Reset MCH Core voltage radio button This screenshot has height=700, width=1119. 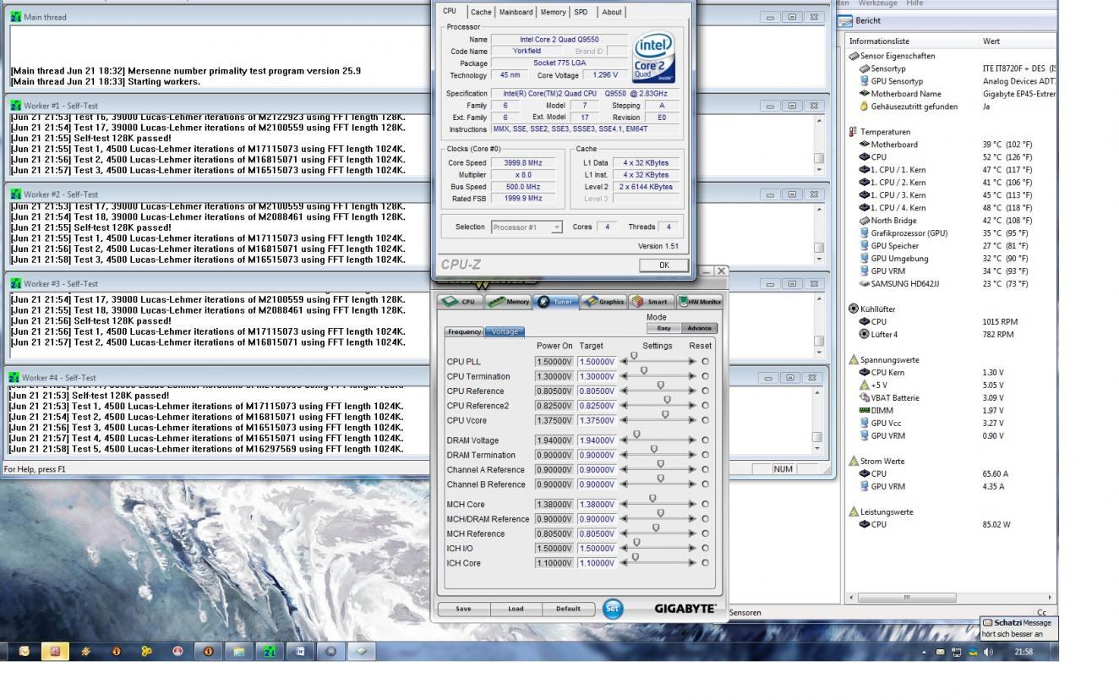pyautogui.click(x=706, y=504)
